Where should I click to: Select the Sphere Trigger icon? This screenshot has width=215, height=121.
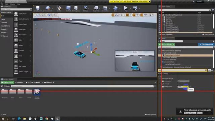pos(16,72)
